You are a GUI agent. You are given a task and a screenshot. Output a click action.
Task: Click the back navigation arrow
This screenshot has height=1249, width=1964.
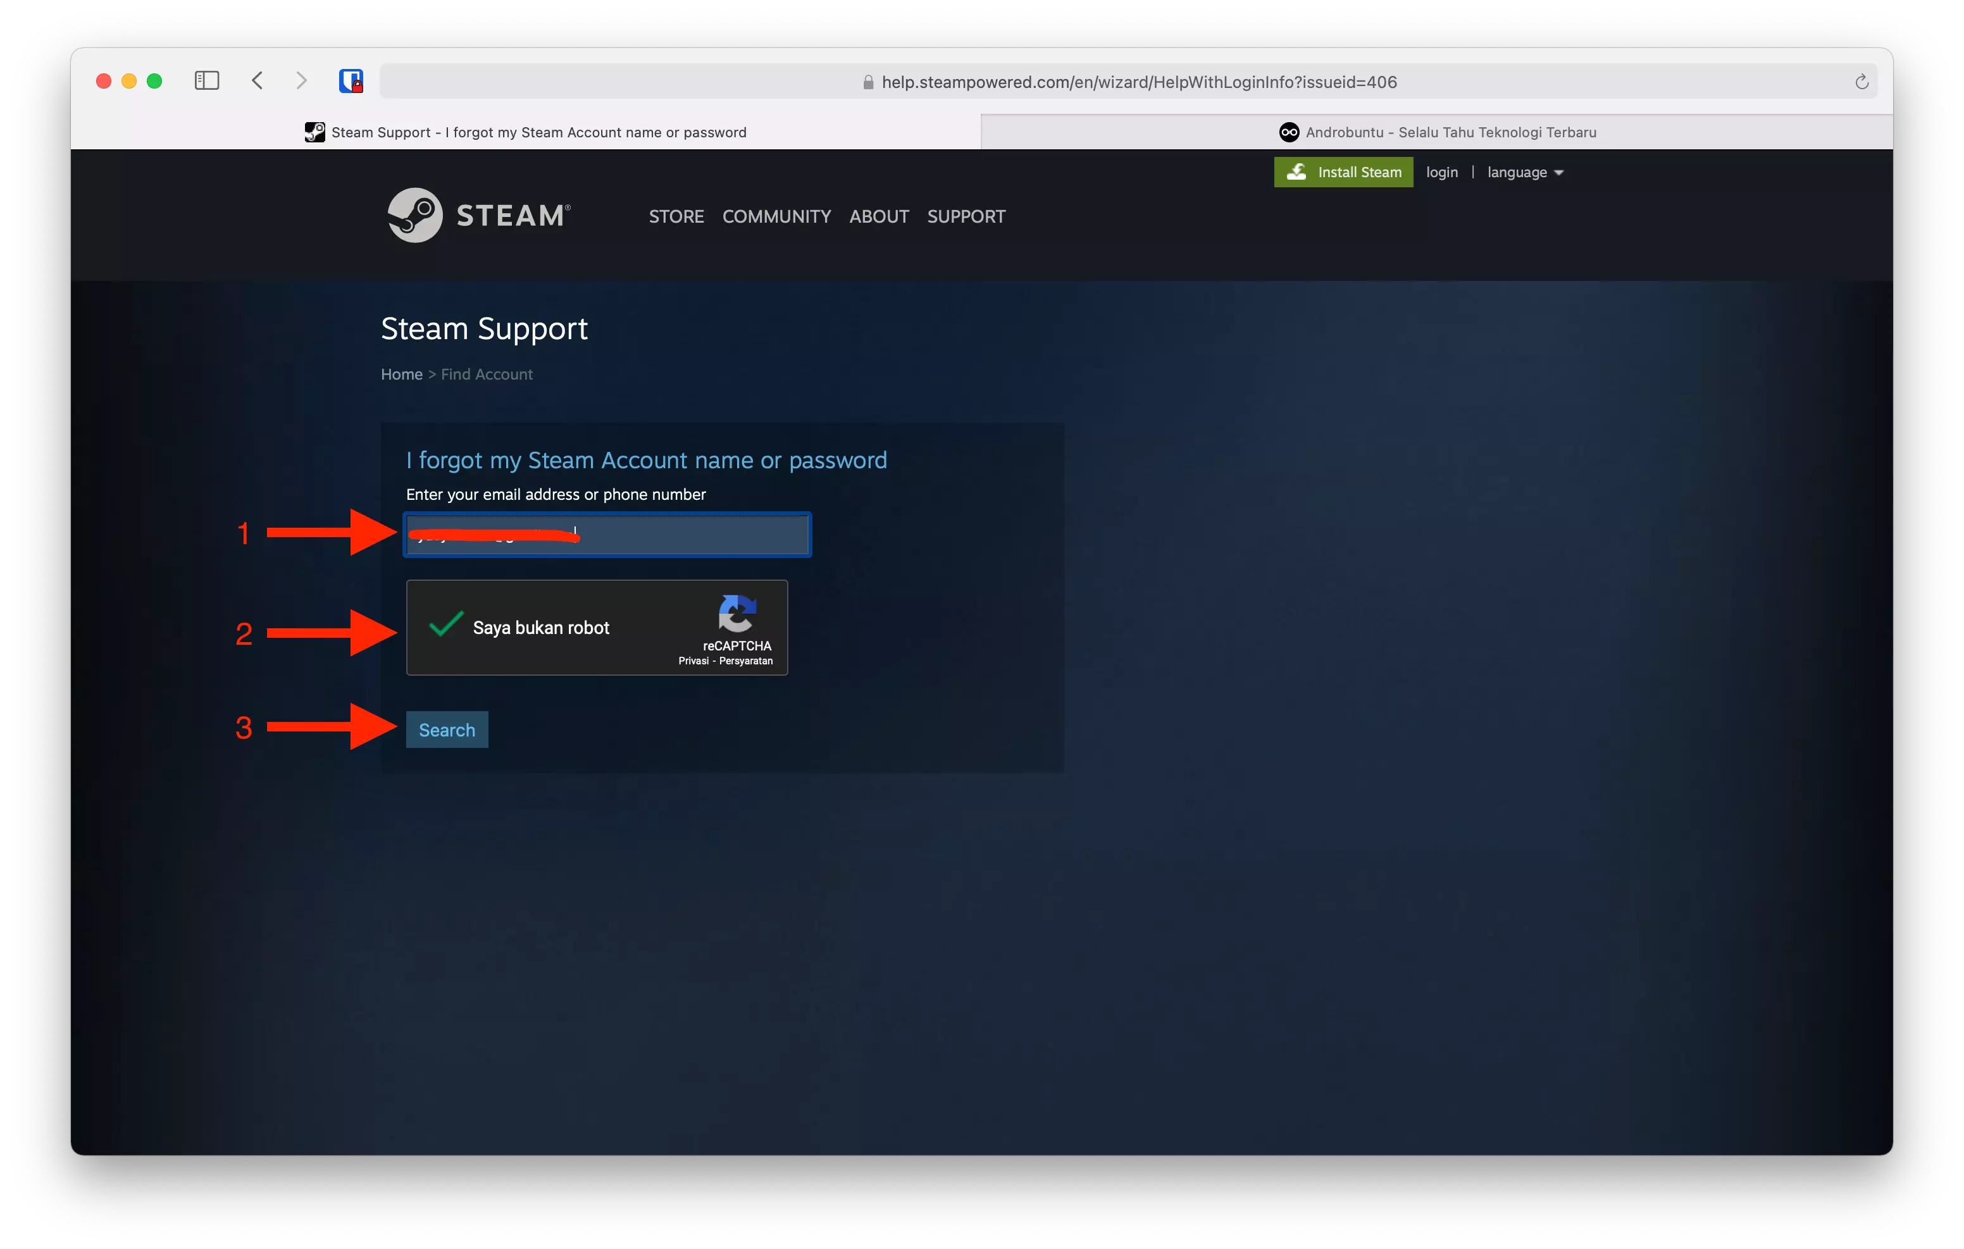[257, 80]
